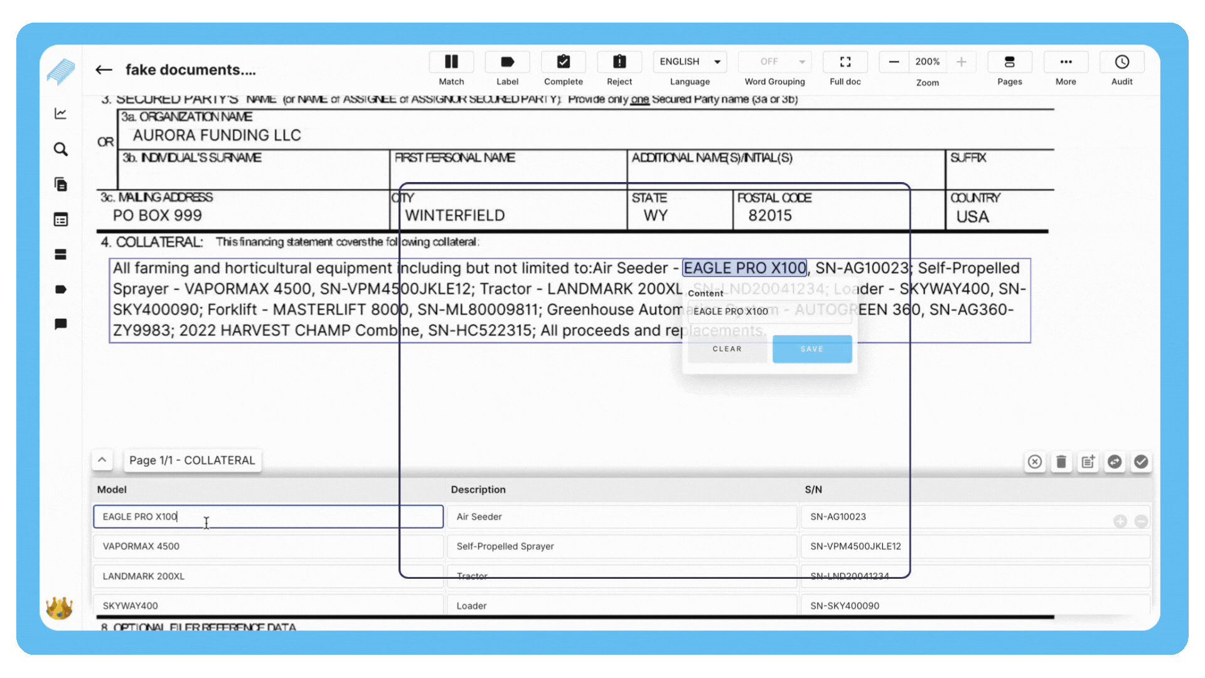Open the ENGLISH language dropdown
Image resolution: width=1205 pixels, height=678 pixels.
click(x=690, y=62)
